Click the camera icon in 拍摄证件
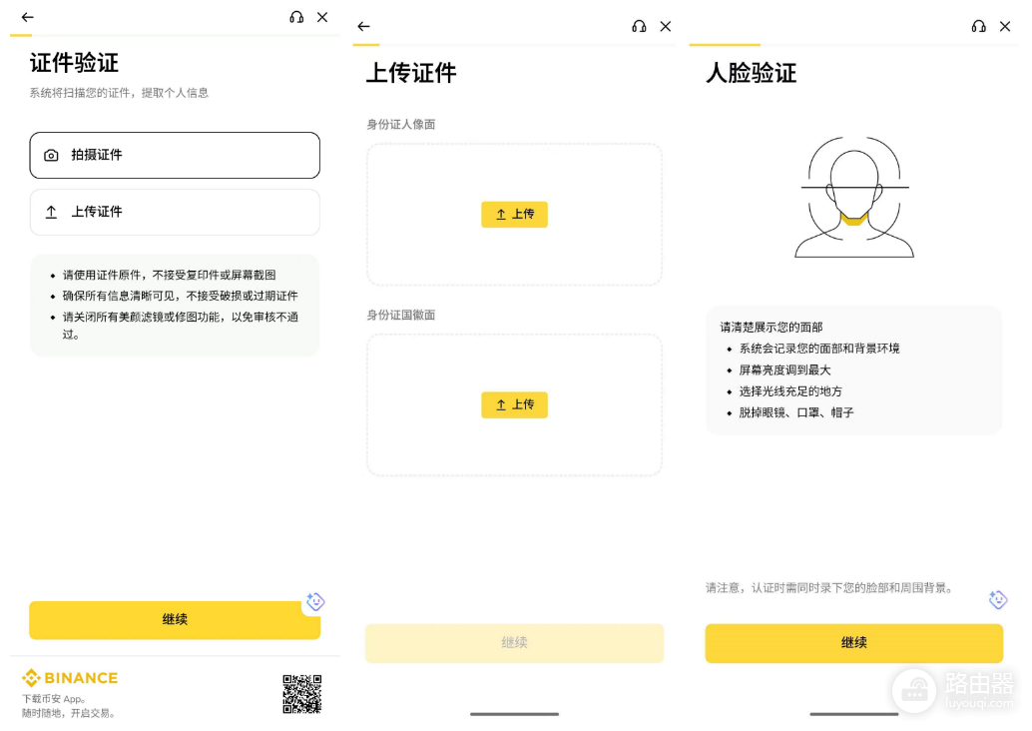 pos(51,156)
